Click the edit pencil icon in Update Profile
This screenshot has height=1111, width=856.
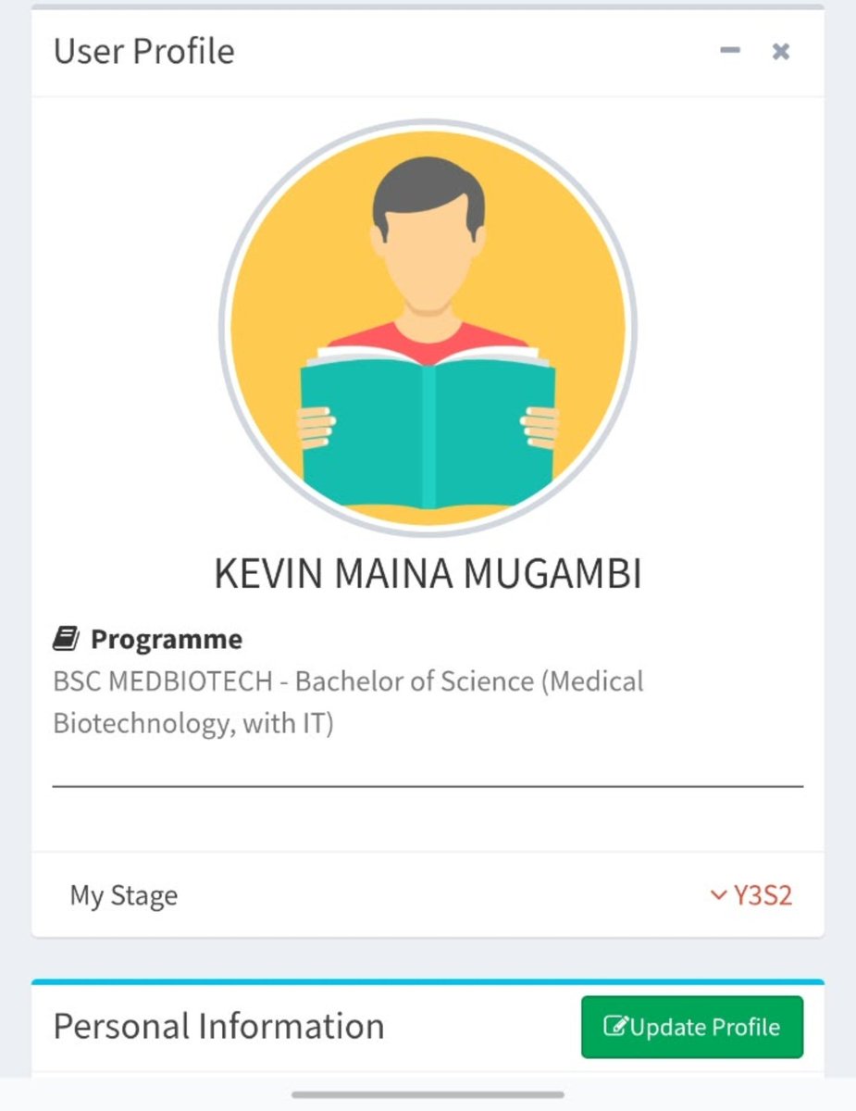click(615, 1027)
